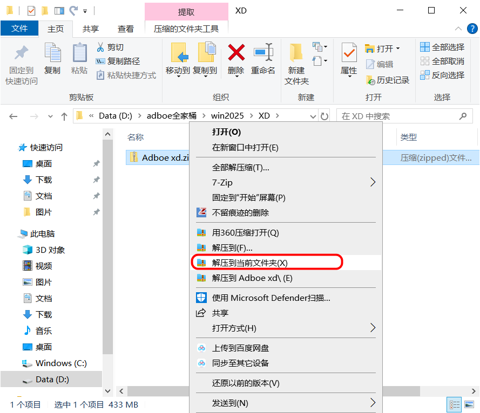Viewport: 480px width, 413px height.
Task: Switch to details view layout icon
Action: coord(454,405)
